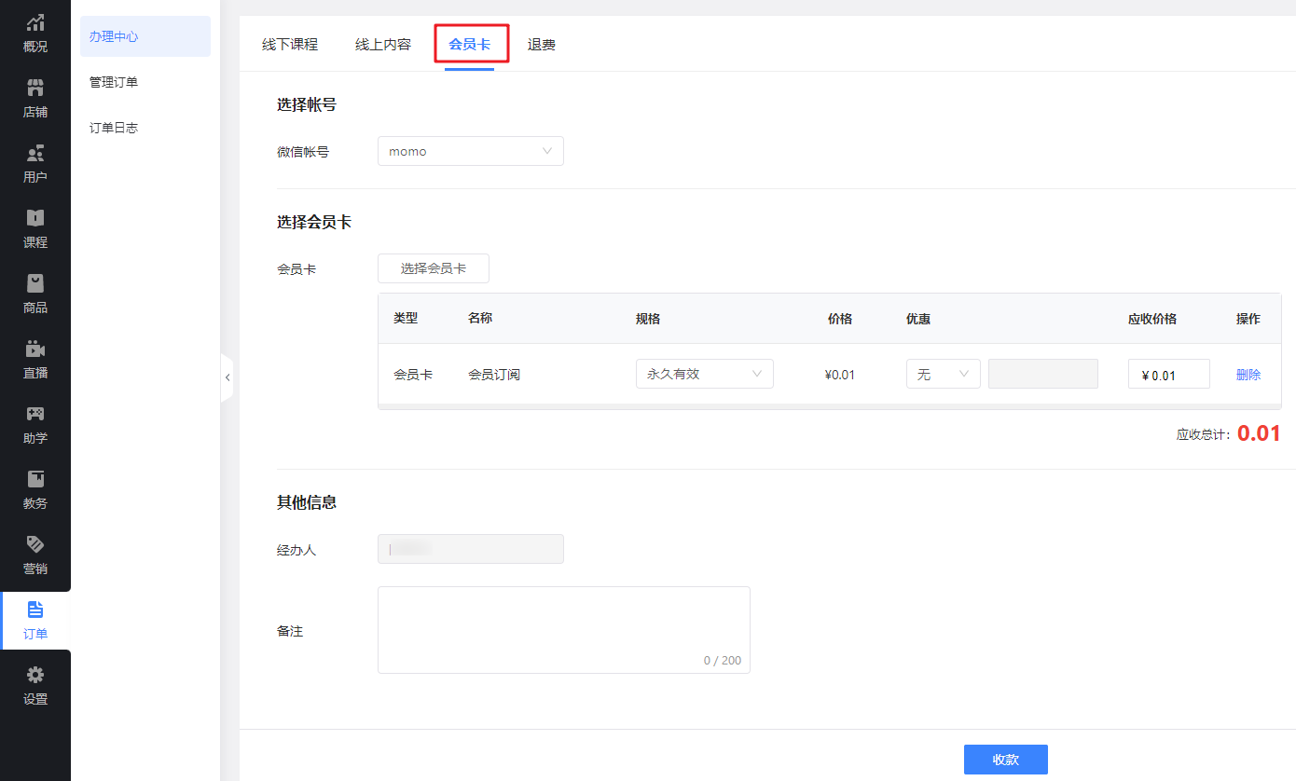This screenshot has width=1296, height=781.
Task: Click the 选择帐号 section heading
Action: click(307, 105)
